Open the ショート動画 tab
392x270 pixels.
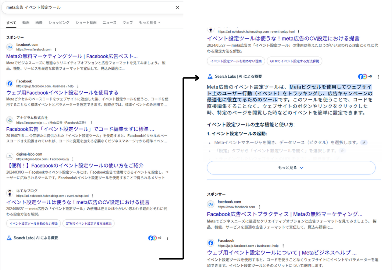click(86, 22)
